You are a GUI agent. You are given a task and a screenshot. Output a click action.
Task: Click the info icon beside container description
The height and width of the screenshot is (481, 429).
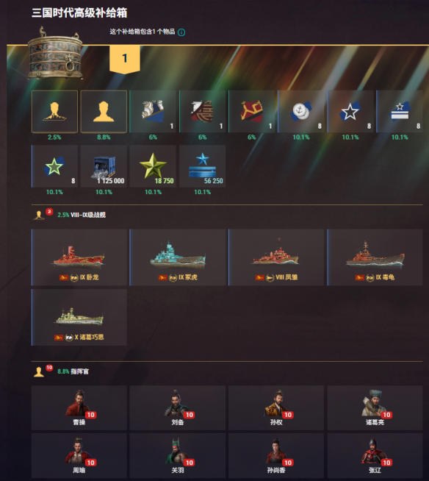coord(181,32)
